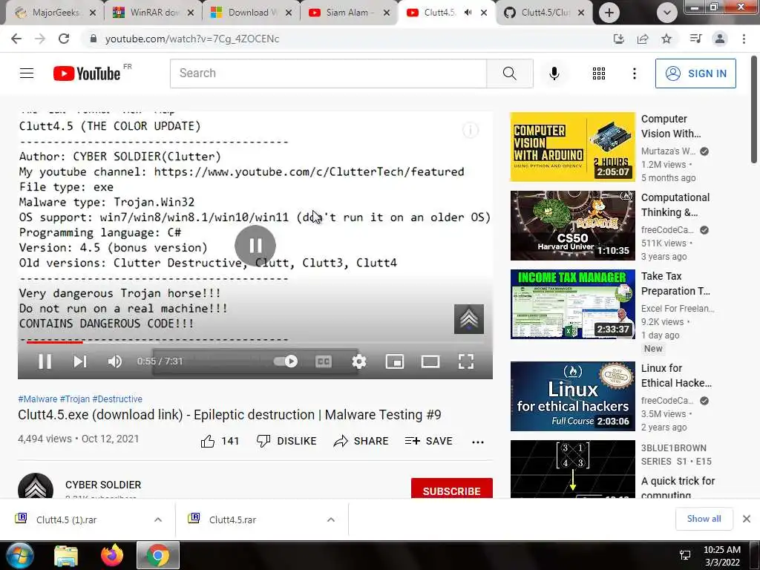The width and height of the screenshot is (760, 570).
Task: Close the downloads bar
Action: coord(747,519)
